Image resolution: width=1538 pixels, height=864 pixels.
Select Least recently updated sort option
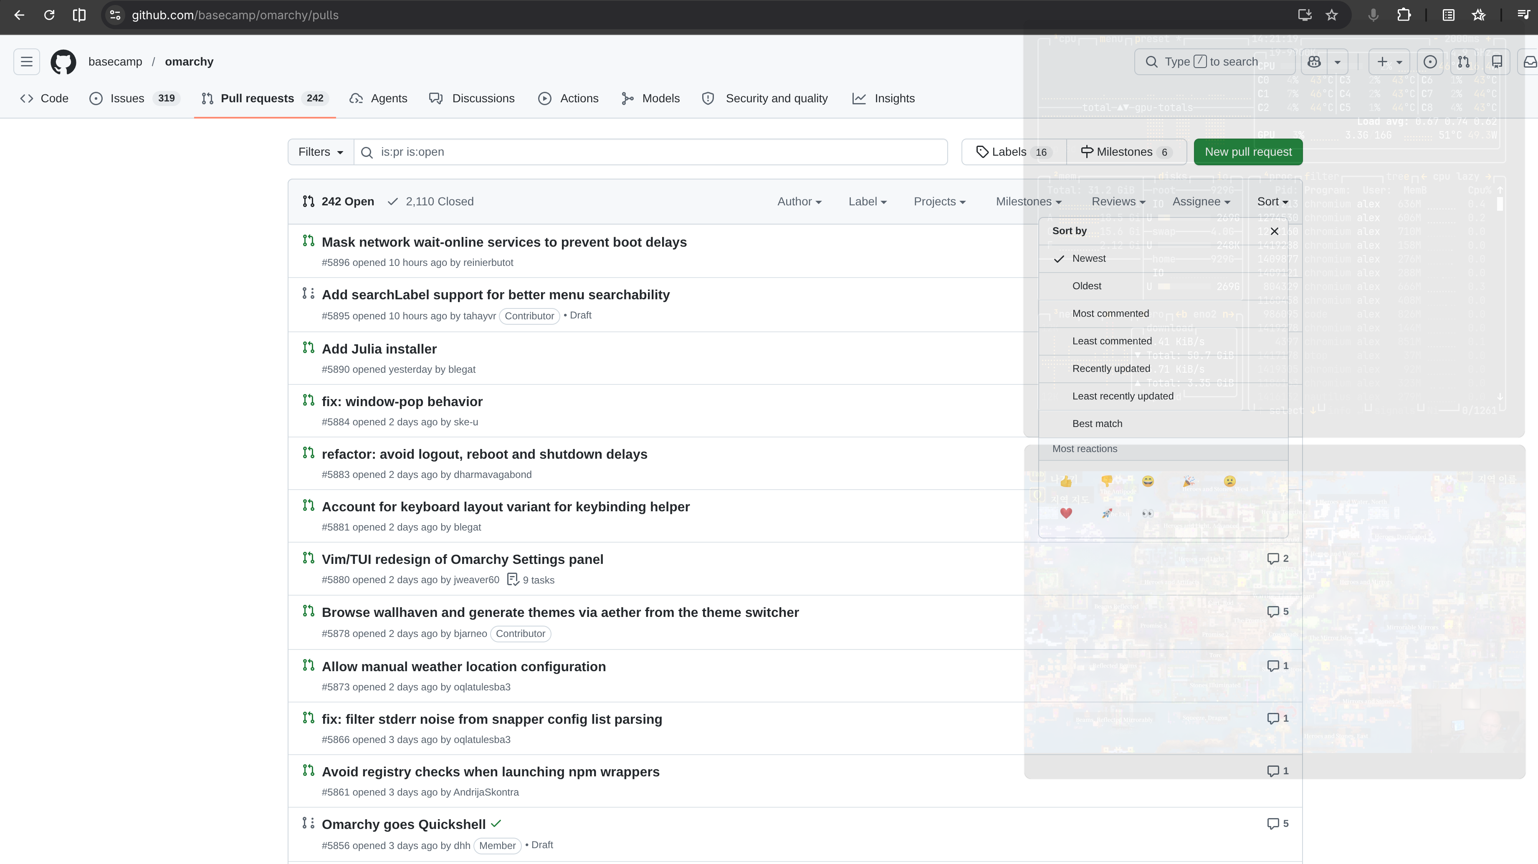point(1163,396)
